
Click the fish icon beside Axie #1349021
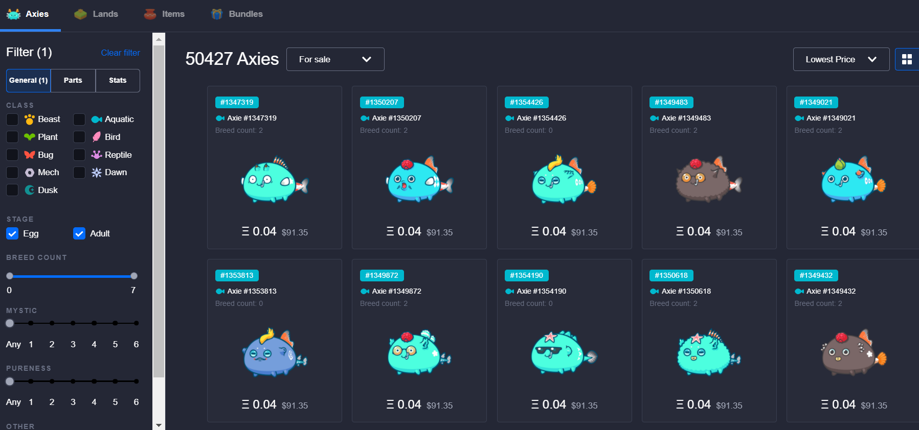799,118
